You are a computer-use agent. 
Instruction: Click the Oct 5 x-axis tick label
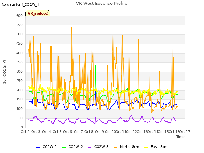[57, 132]
